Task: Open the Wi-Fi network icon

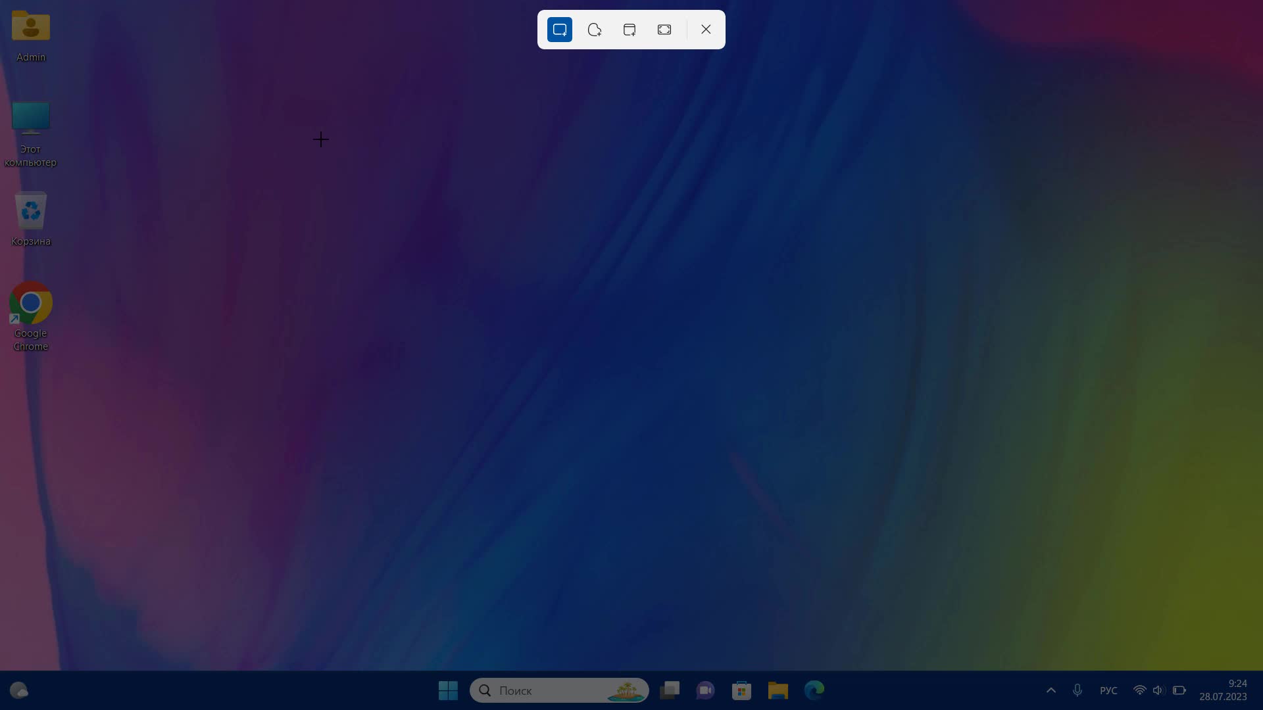Action: tap(1139, 690)
